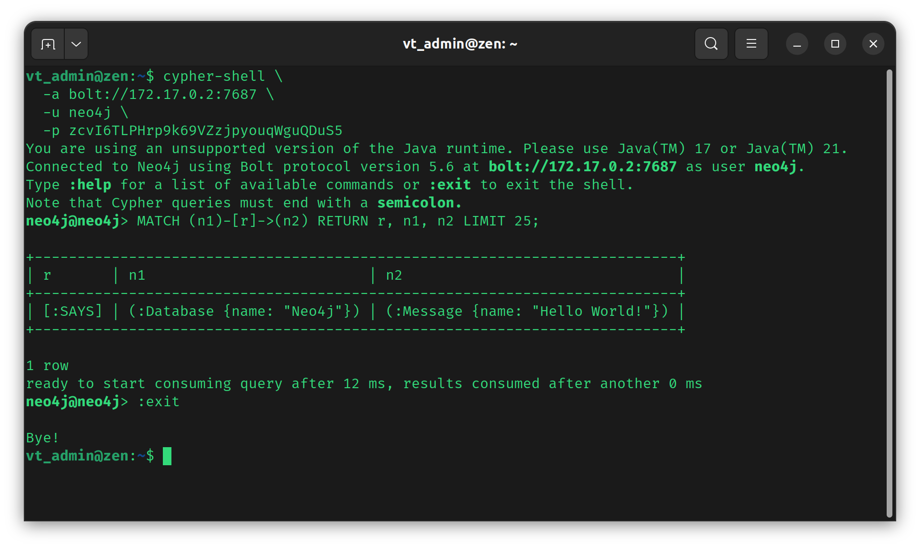
Task: Click the 'ready to start consuming query' line
Action: pos(364,383)
